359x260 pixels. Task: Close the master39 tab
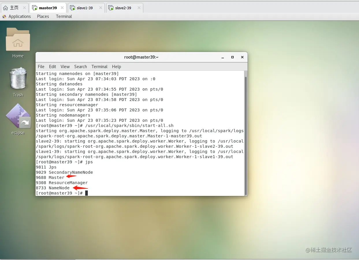coord(62,8)
